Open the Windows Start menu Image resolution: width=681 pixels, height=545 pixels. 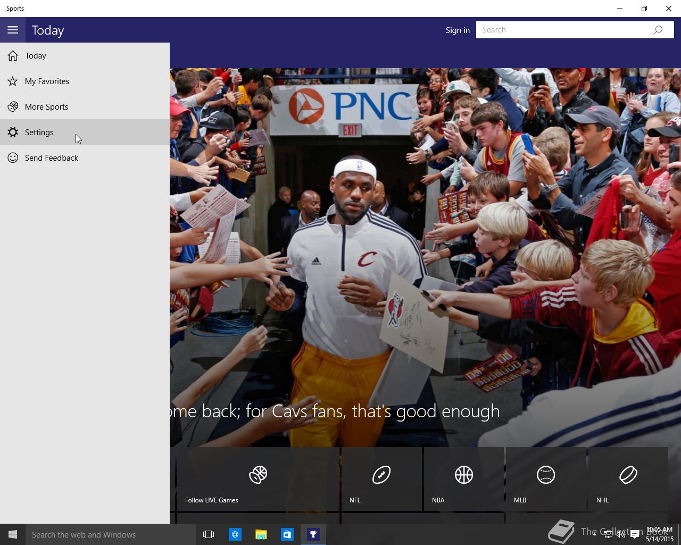point(13,534)
